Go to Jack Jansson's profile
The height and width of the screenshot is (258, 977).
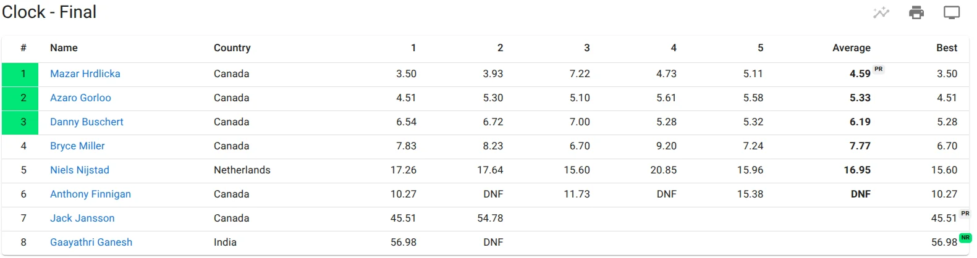82,218
